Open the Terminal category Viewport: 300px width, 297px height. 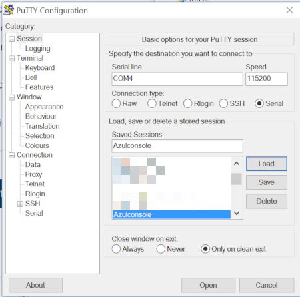coord(30,58)
